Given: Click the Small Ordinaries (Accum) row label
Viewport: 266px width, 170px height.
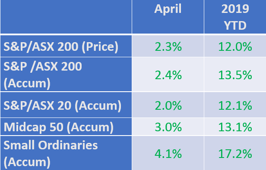Looking at the screenshot, I should click(x=66, y=153).
